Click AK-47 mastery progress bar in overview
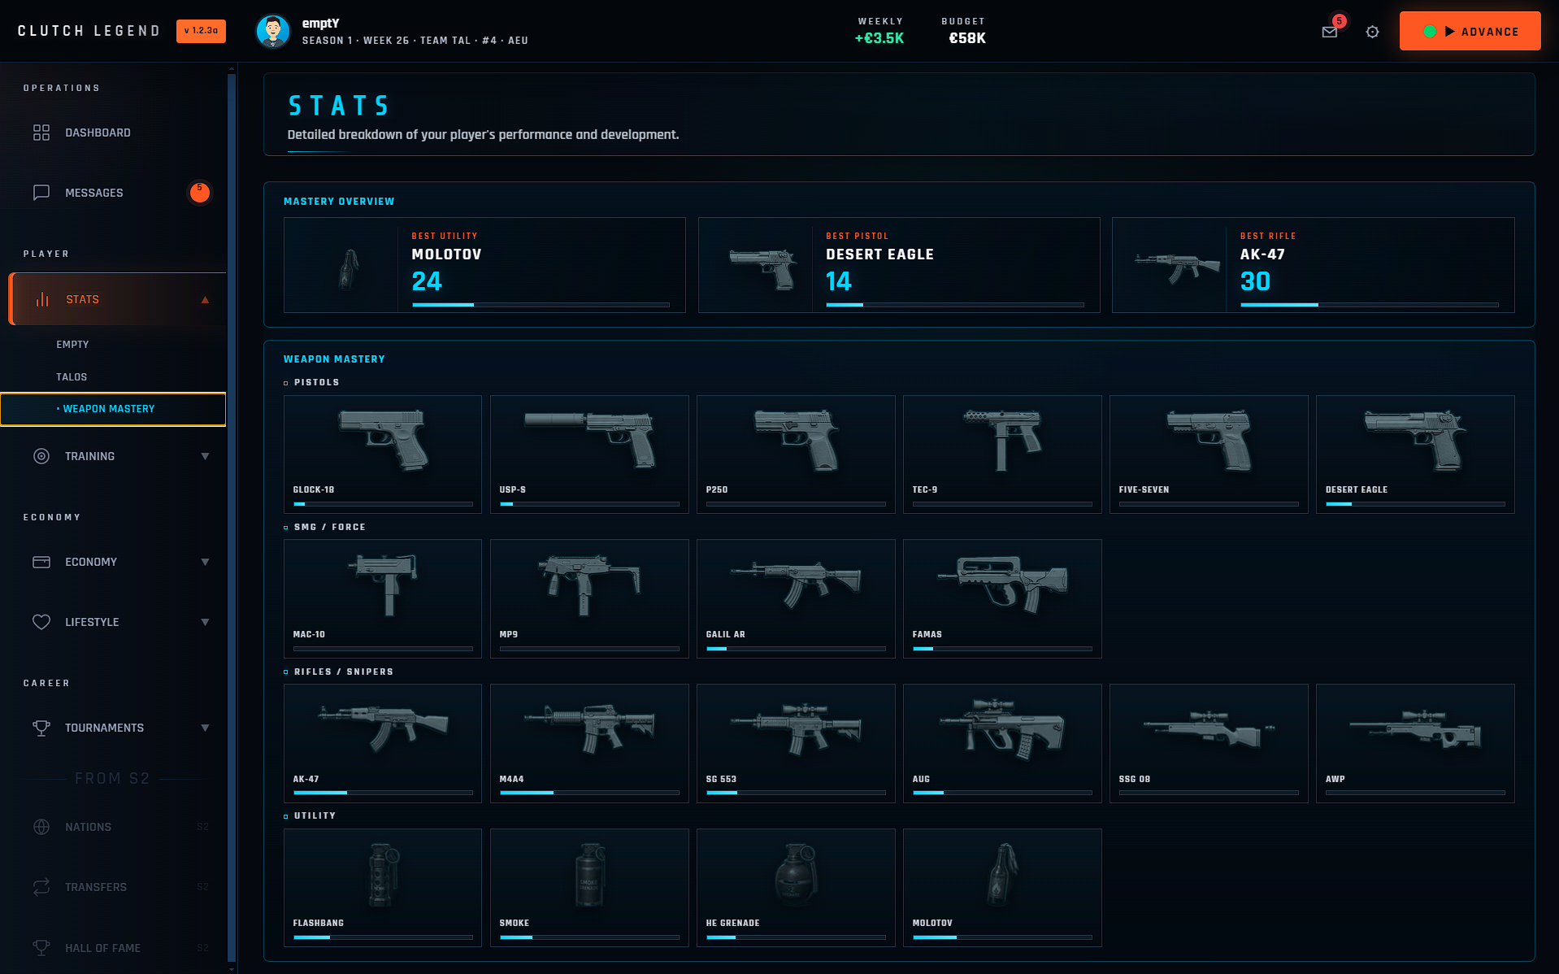The height and width of the screenshot is (974, 1559). coord(1369,305)
